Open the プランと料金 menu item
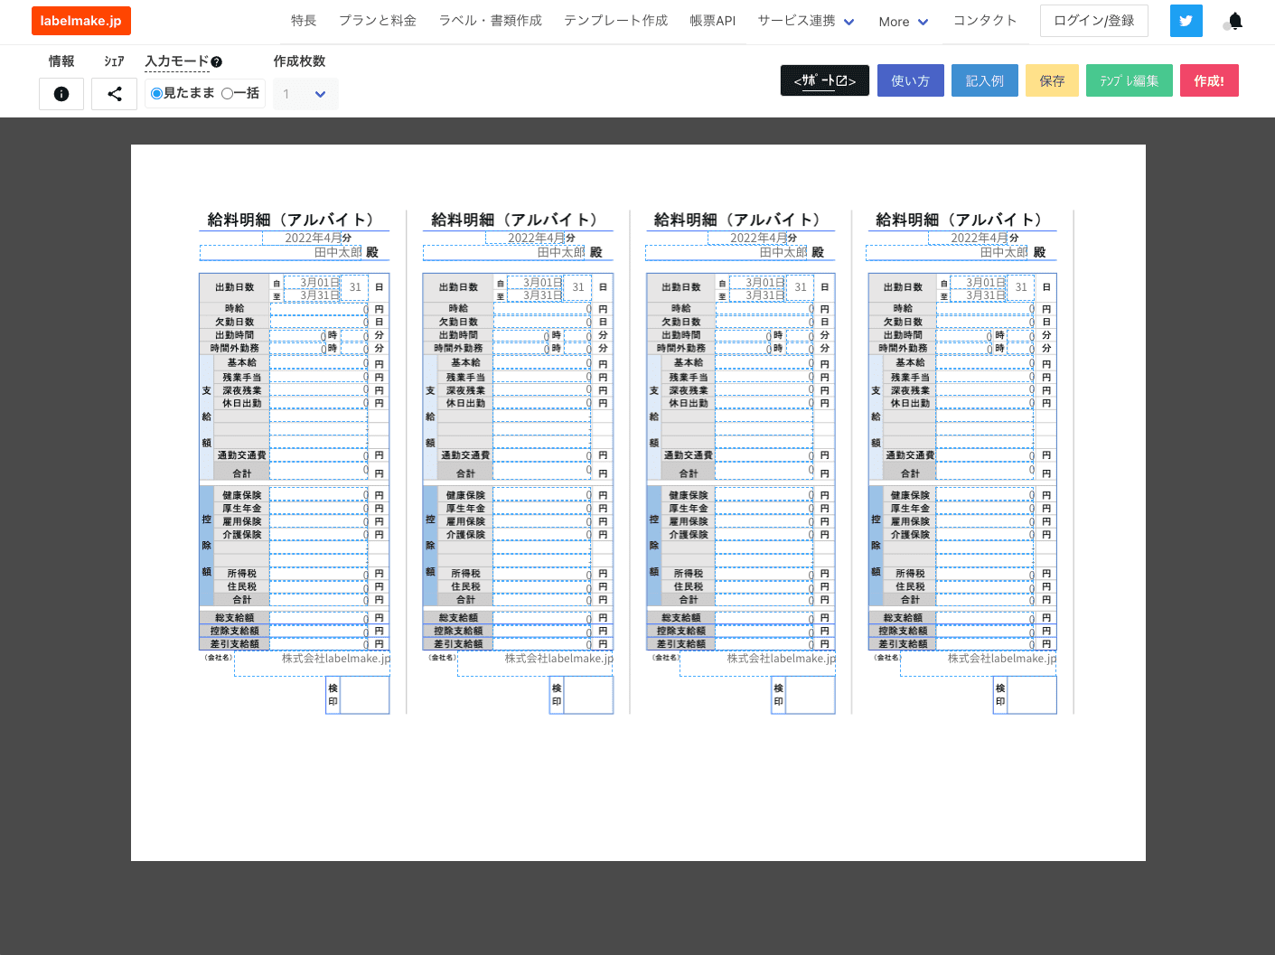 378,21
